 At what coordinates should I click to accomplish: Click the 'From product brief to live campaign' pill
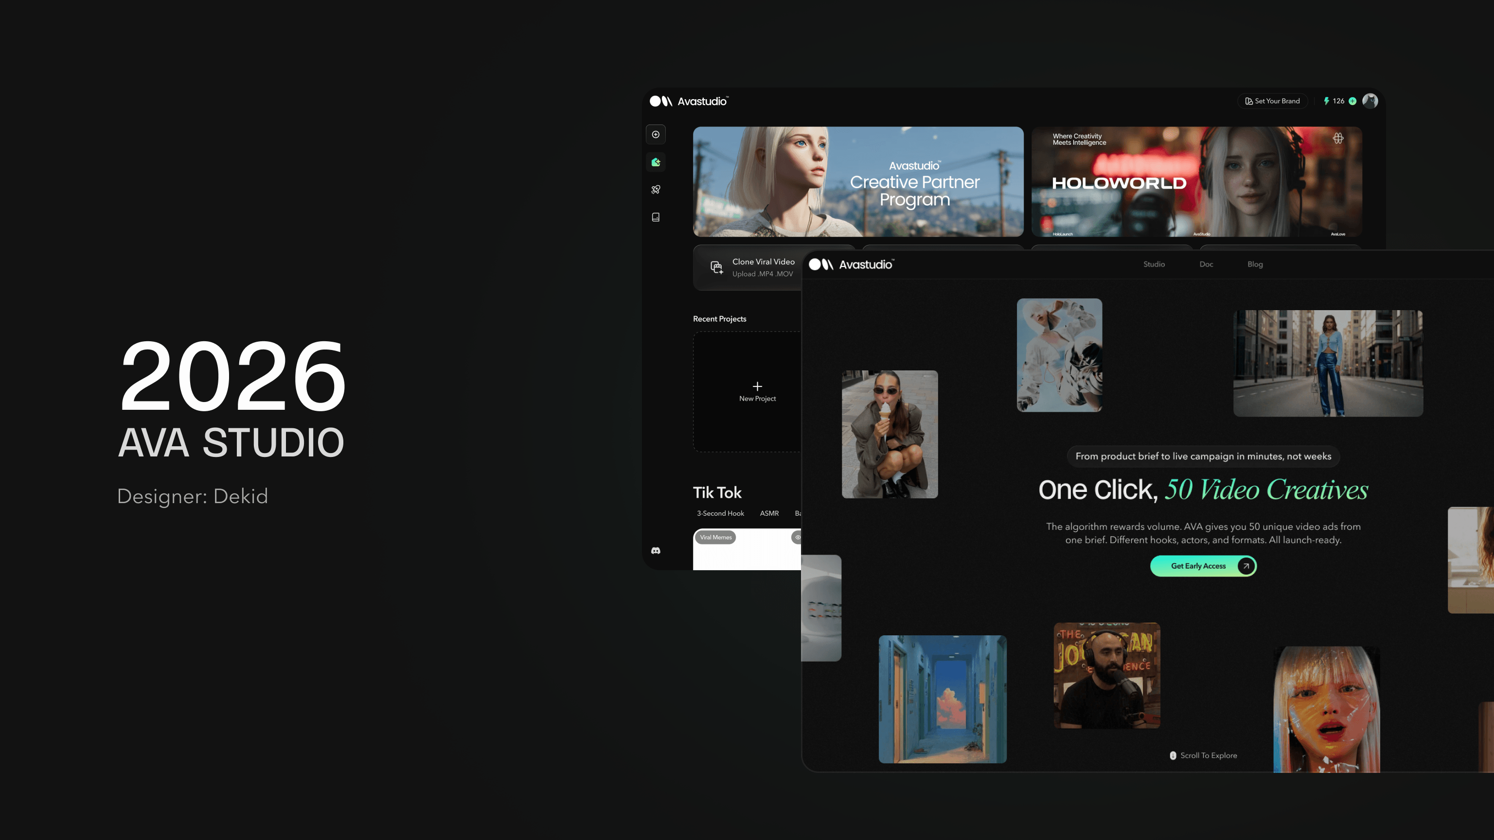[1204, 456]
